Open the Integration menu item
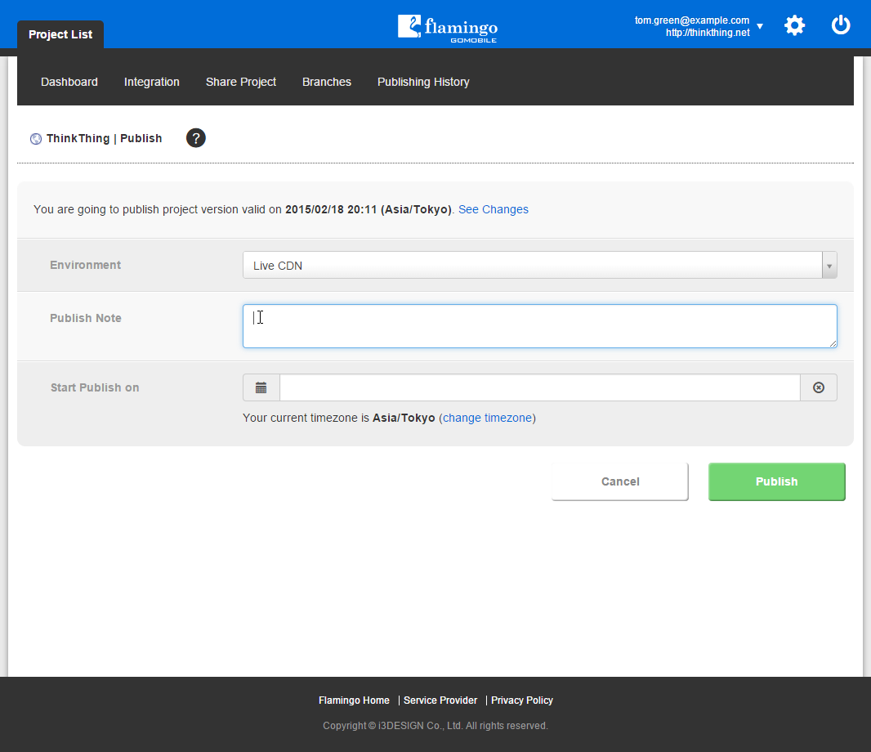871x752 pixels. pyautogui.click(x=152, y=82)
